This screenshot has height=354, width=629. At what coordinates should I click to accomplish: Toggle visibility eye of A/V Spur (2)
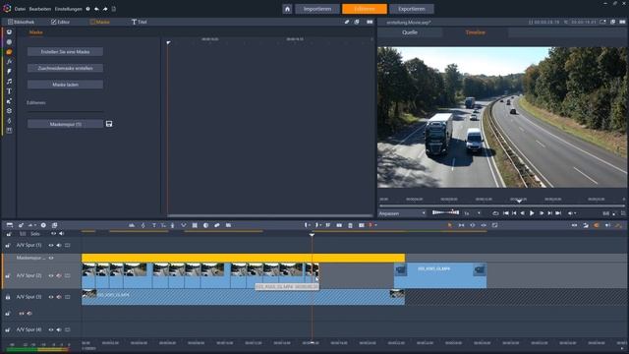point(51,275)
